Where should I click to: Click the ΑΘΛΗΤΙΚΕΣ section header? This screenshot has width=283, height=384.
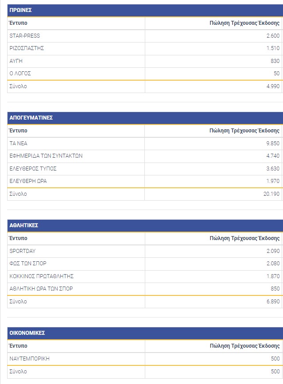[x=24, y=225]
